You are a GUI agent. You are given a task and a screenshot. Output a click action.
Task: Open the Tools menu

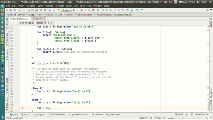tap(82, 6)
